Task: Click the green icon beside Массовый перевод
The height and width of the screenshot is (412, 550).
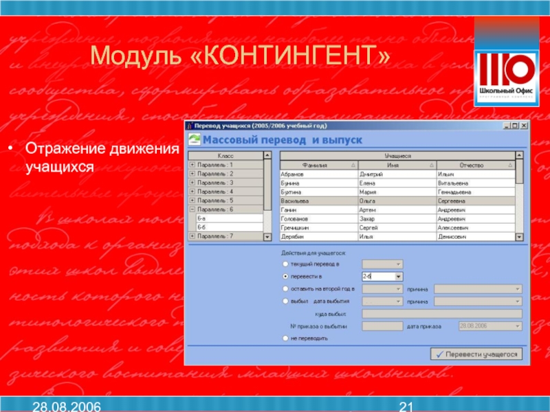Action: (x=195, y=139)
